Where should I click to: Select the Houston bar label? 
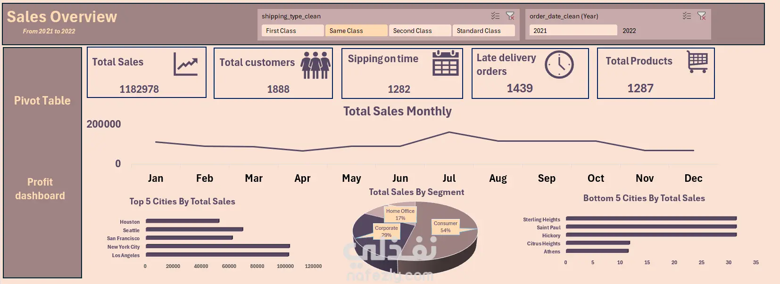(130, 222)
